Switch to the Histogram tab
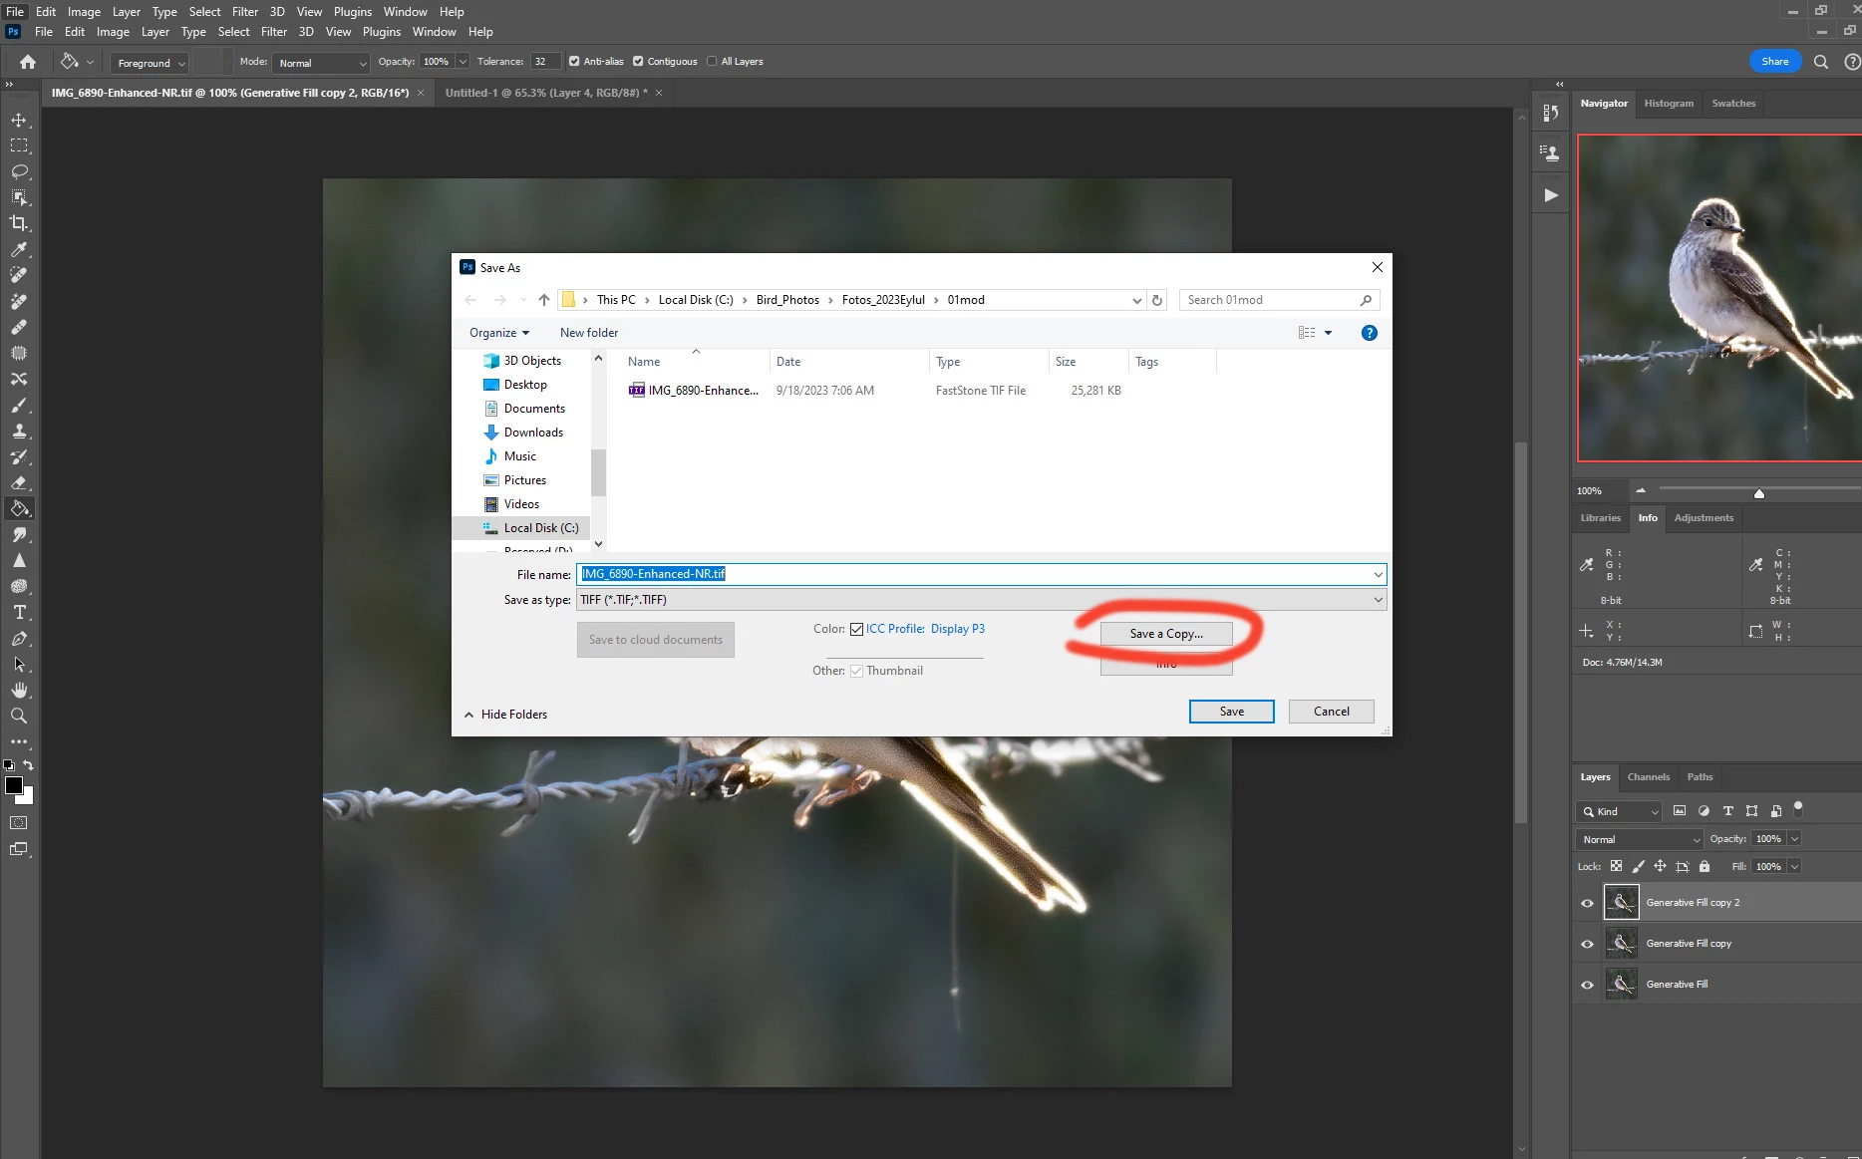 (1669, 104)
